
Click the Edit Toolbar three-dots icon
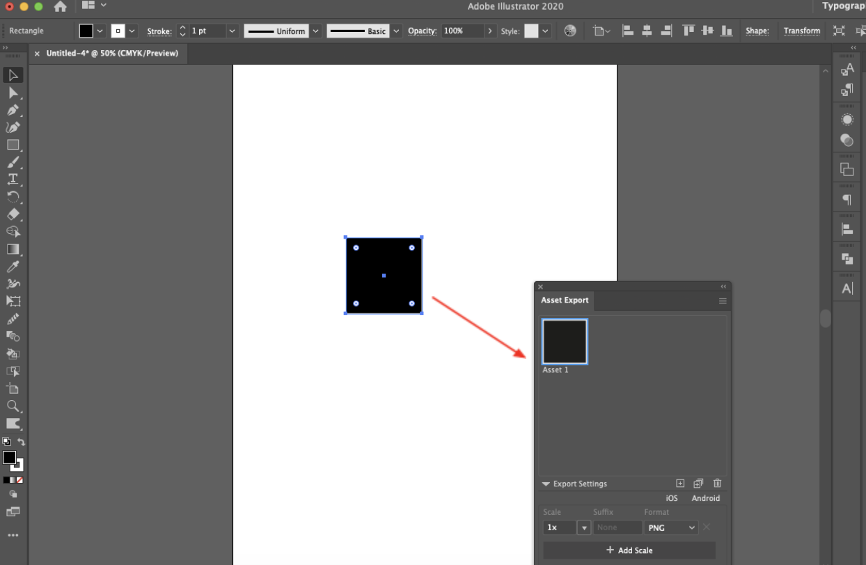(13, 536)
